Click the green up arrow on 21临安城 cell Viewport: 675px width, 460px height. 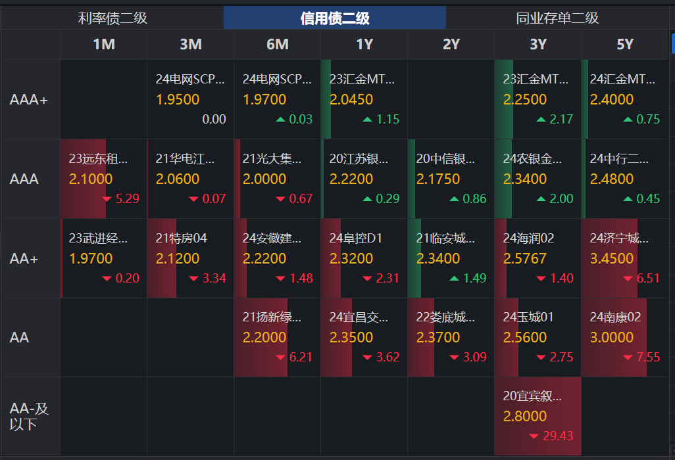(x=453, y=278)
